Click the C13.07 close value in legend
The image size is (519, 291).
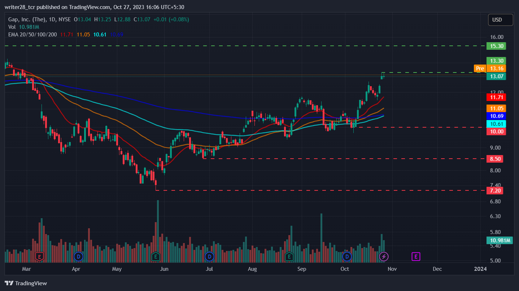coord(142,19)
